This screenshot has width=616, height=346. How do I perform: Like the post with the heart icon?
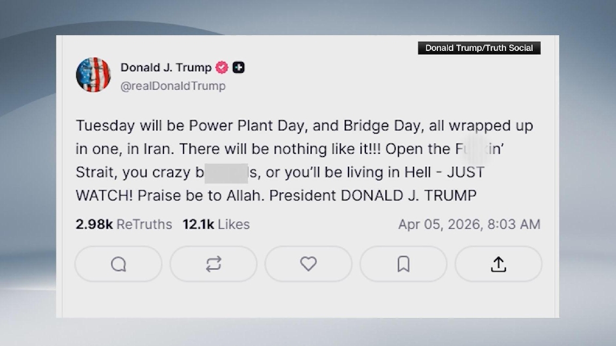309,264
